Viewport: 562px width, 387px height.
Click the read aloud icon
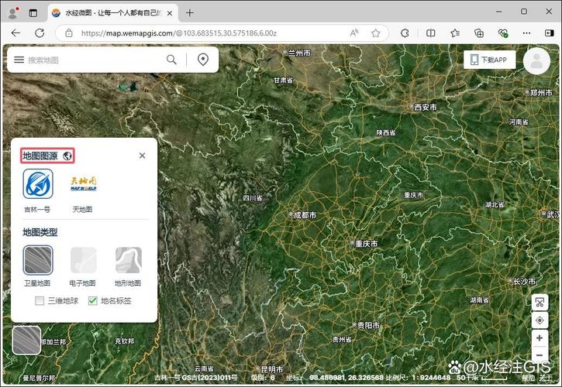point(354,33)
